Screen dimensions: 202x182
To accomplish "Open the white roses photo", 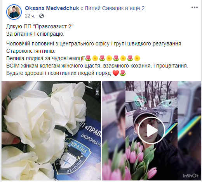I will (51, 130).
